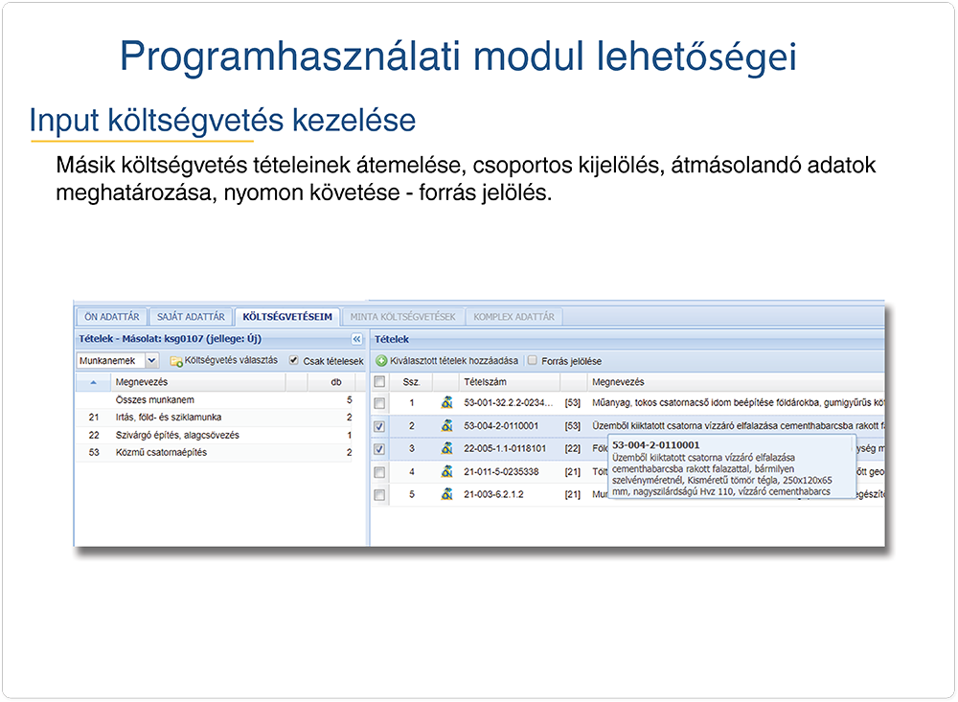Click the item icon in row 1

tap(446, 403)
